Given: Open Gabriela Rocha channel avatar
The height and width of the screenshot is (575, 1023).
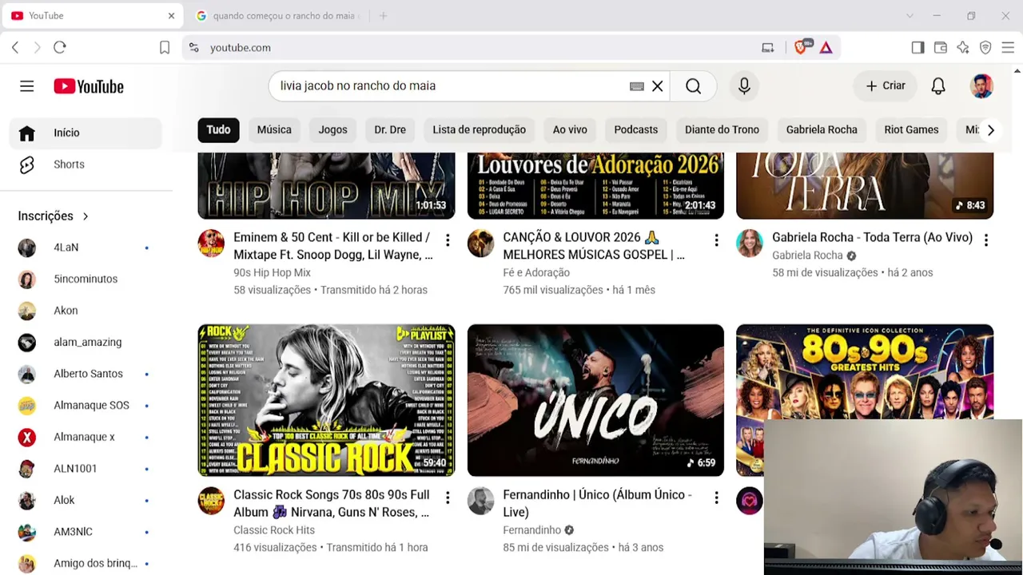Looking at the screenshot, I should (750, 244).
